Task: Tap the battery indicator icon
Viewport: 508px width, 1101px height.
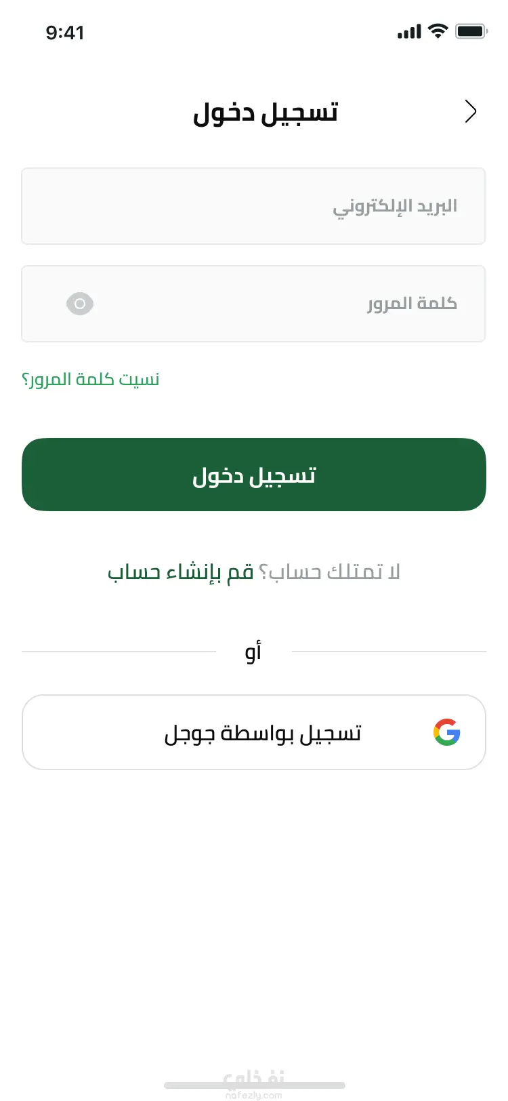Action: pyautogui.click(x=471, y=31)
